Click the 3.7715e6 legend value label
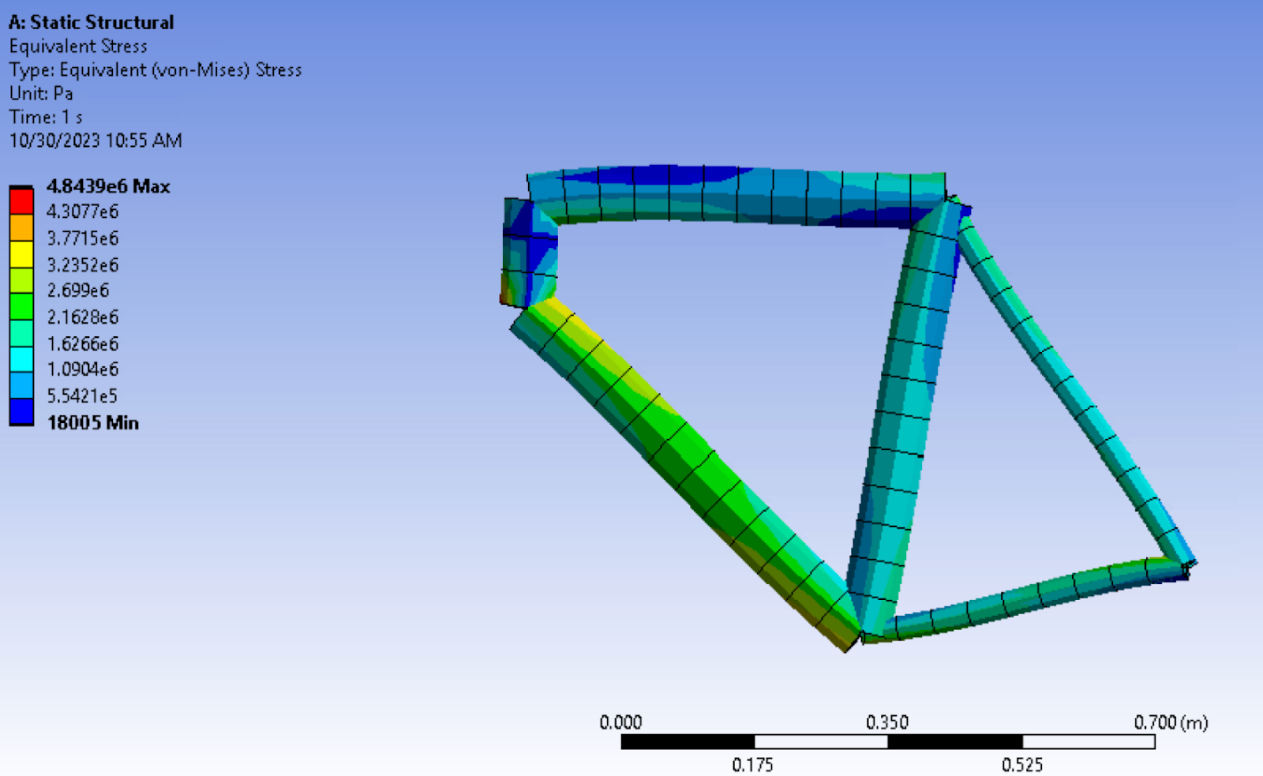 click(x=83, y=238)
